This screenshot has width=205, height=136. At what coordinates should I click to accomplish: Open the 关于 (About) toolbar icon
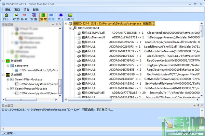pos(61,17)
